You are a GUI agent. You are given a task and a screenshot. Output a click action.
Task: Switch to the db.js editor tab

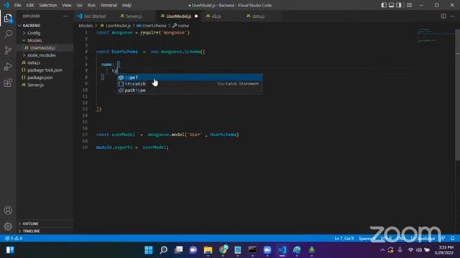pyautogui.click(x=216, y=16)
